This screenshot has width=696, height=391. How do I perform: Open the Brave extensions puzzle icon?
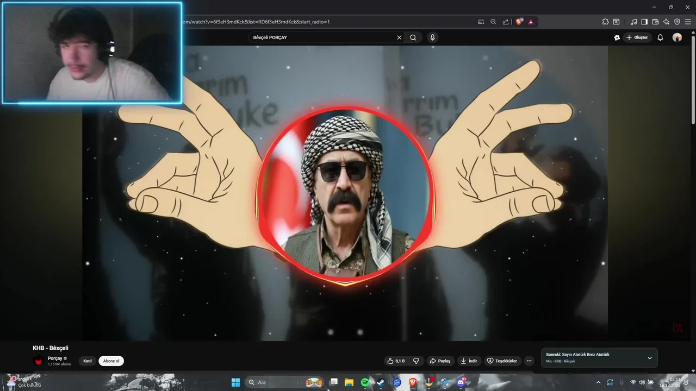(605, 22)
